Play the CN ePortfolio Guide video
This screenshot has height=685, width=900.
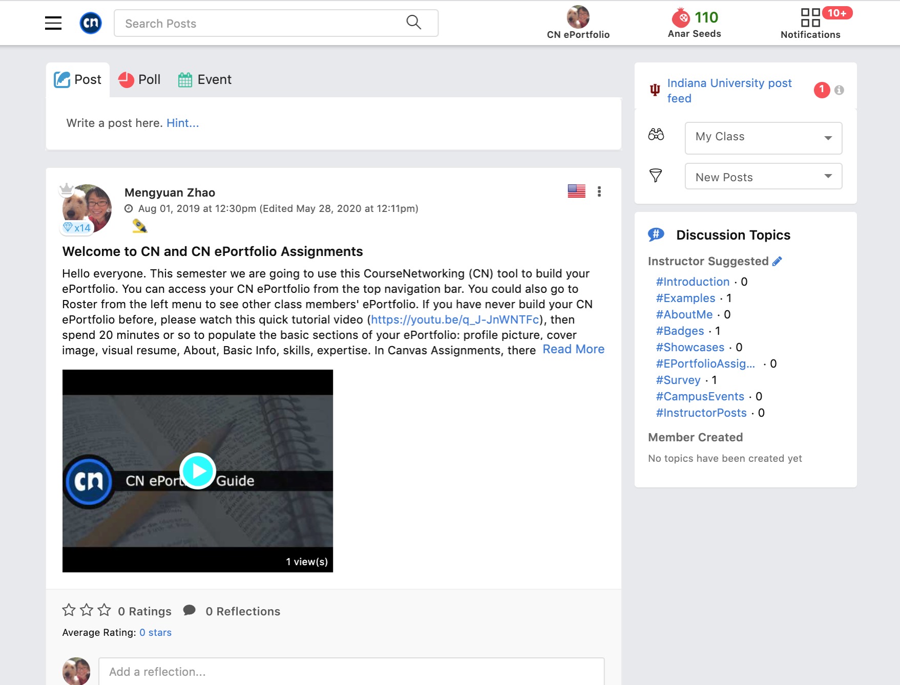[x=198, y=471]
